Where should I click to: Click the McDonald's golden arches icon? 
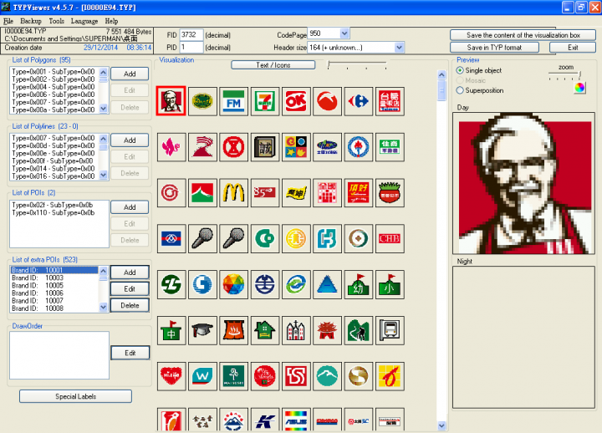coord(233,193)
